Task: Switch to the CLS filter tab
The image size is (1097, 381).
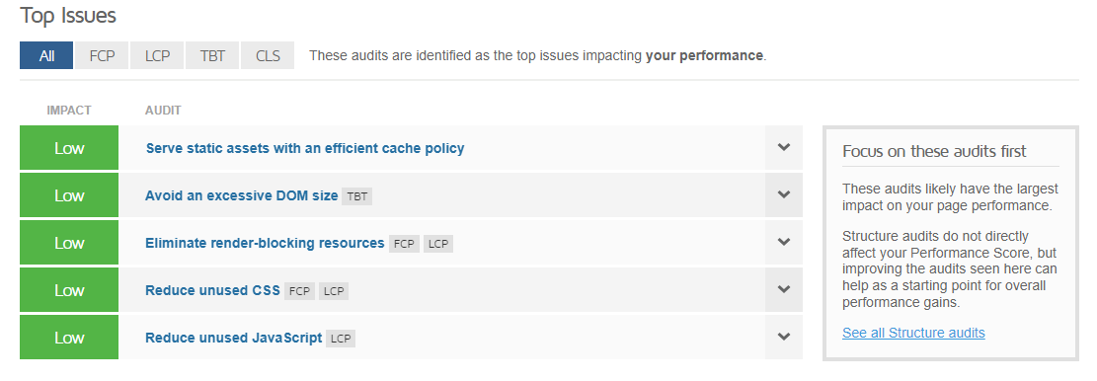Action: click(268, 55)
